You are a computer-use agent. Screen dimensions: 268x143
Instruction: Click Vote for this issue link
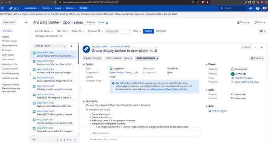[244, 78]
